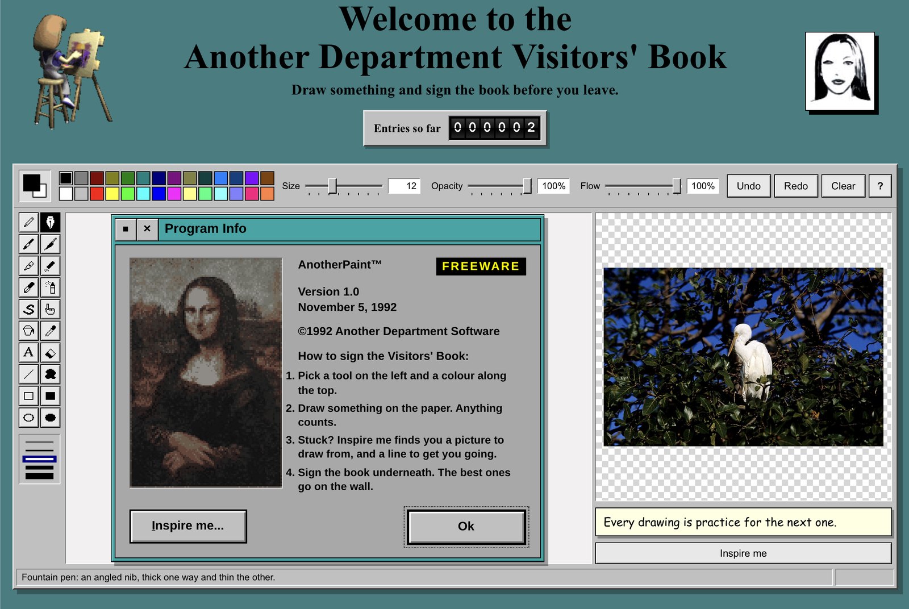Pick the thickest line width
Image resolution: width=909 pixels, height=609 pixels.
(x=39, y=475)
